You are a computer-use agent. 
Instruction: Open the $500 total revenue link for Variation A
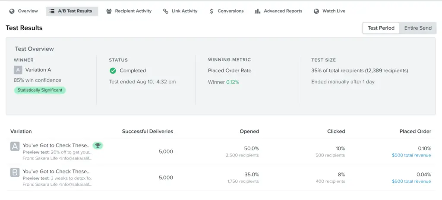411,155
